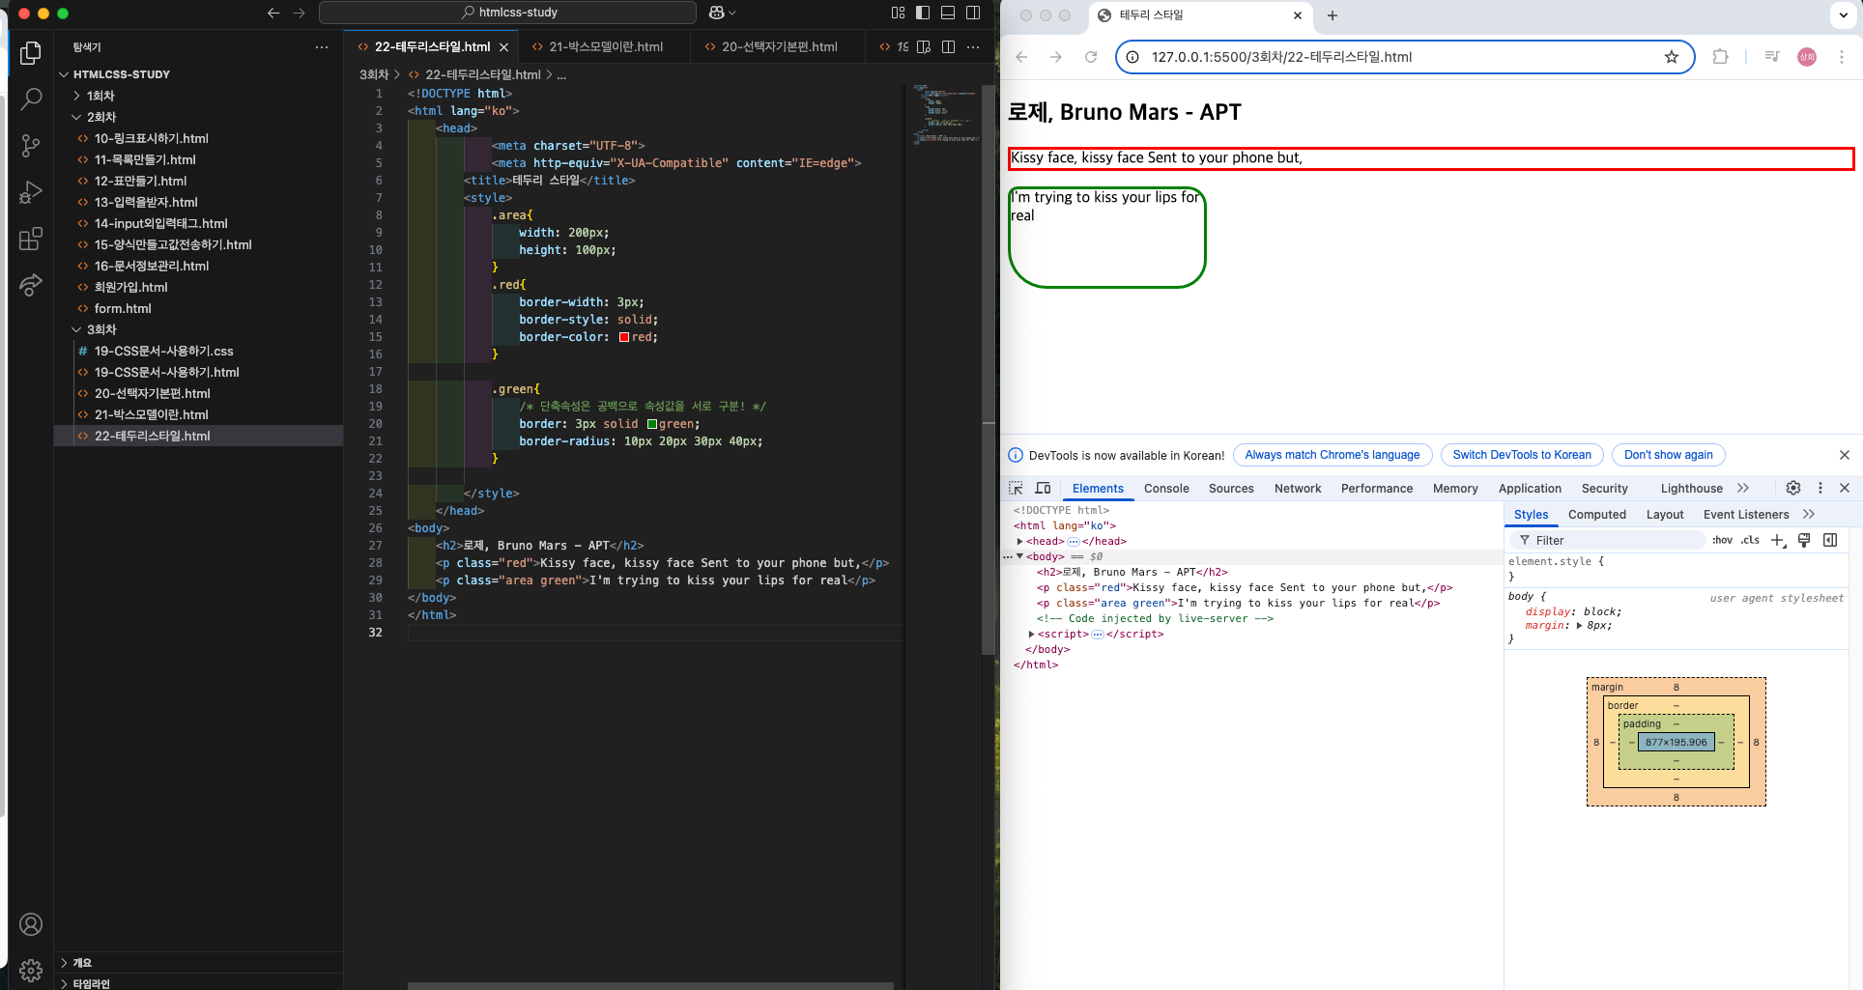Open more actions in the editor tab bar
The height and width of the screenshot is (990, 1863).
pyautogui.click(x=973, y=46)
